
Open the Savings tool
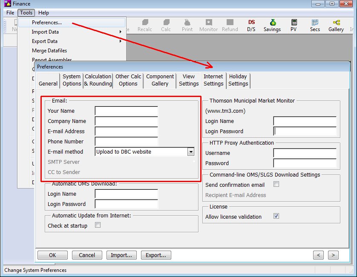(272, 25)
